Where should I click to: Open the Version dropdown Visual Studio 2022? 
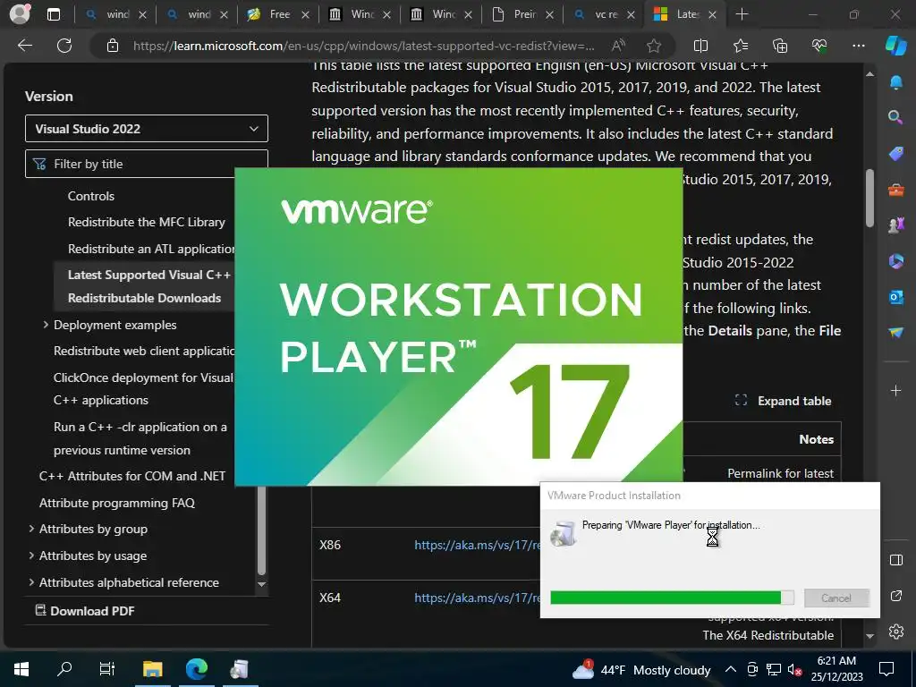click(147, 129)
